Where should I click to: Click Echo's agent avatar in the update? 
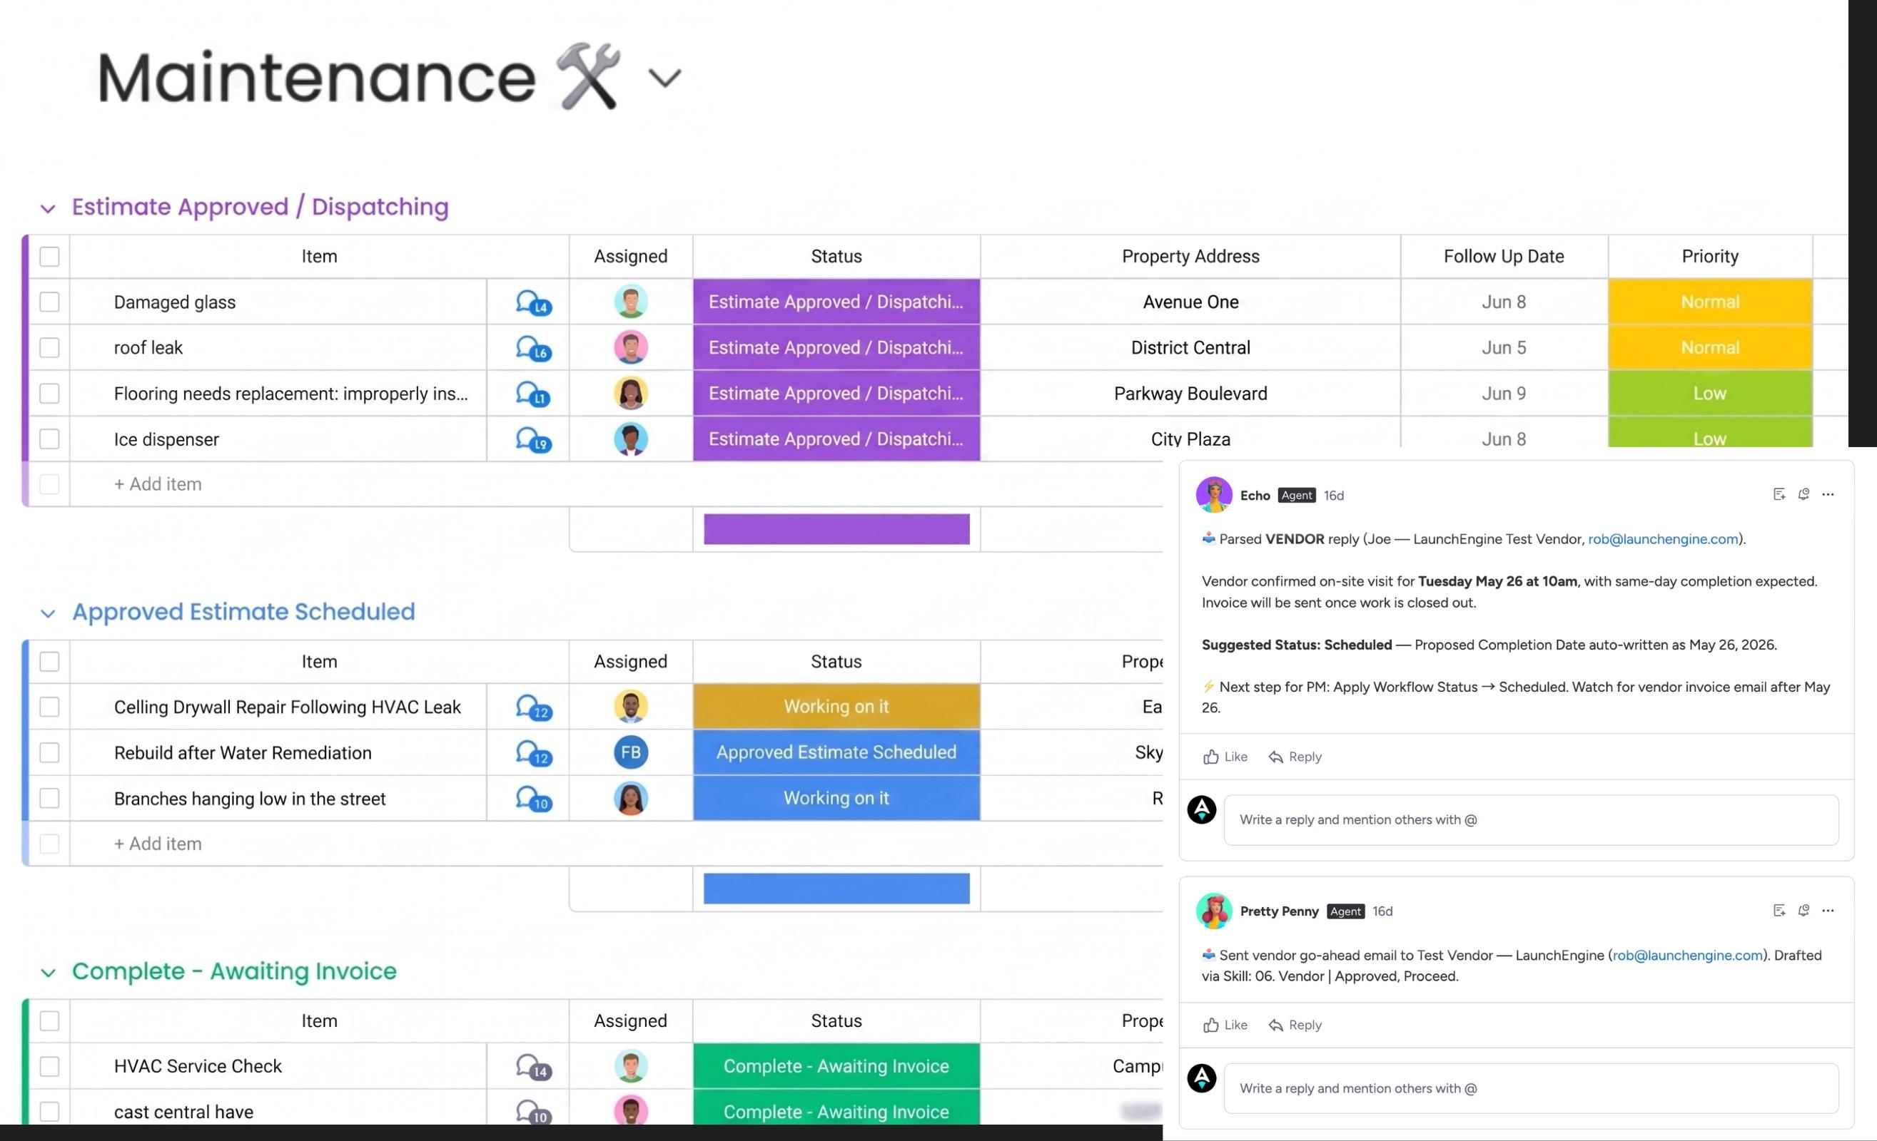[1213, 495]
